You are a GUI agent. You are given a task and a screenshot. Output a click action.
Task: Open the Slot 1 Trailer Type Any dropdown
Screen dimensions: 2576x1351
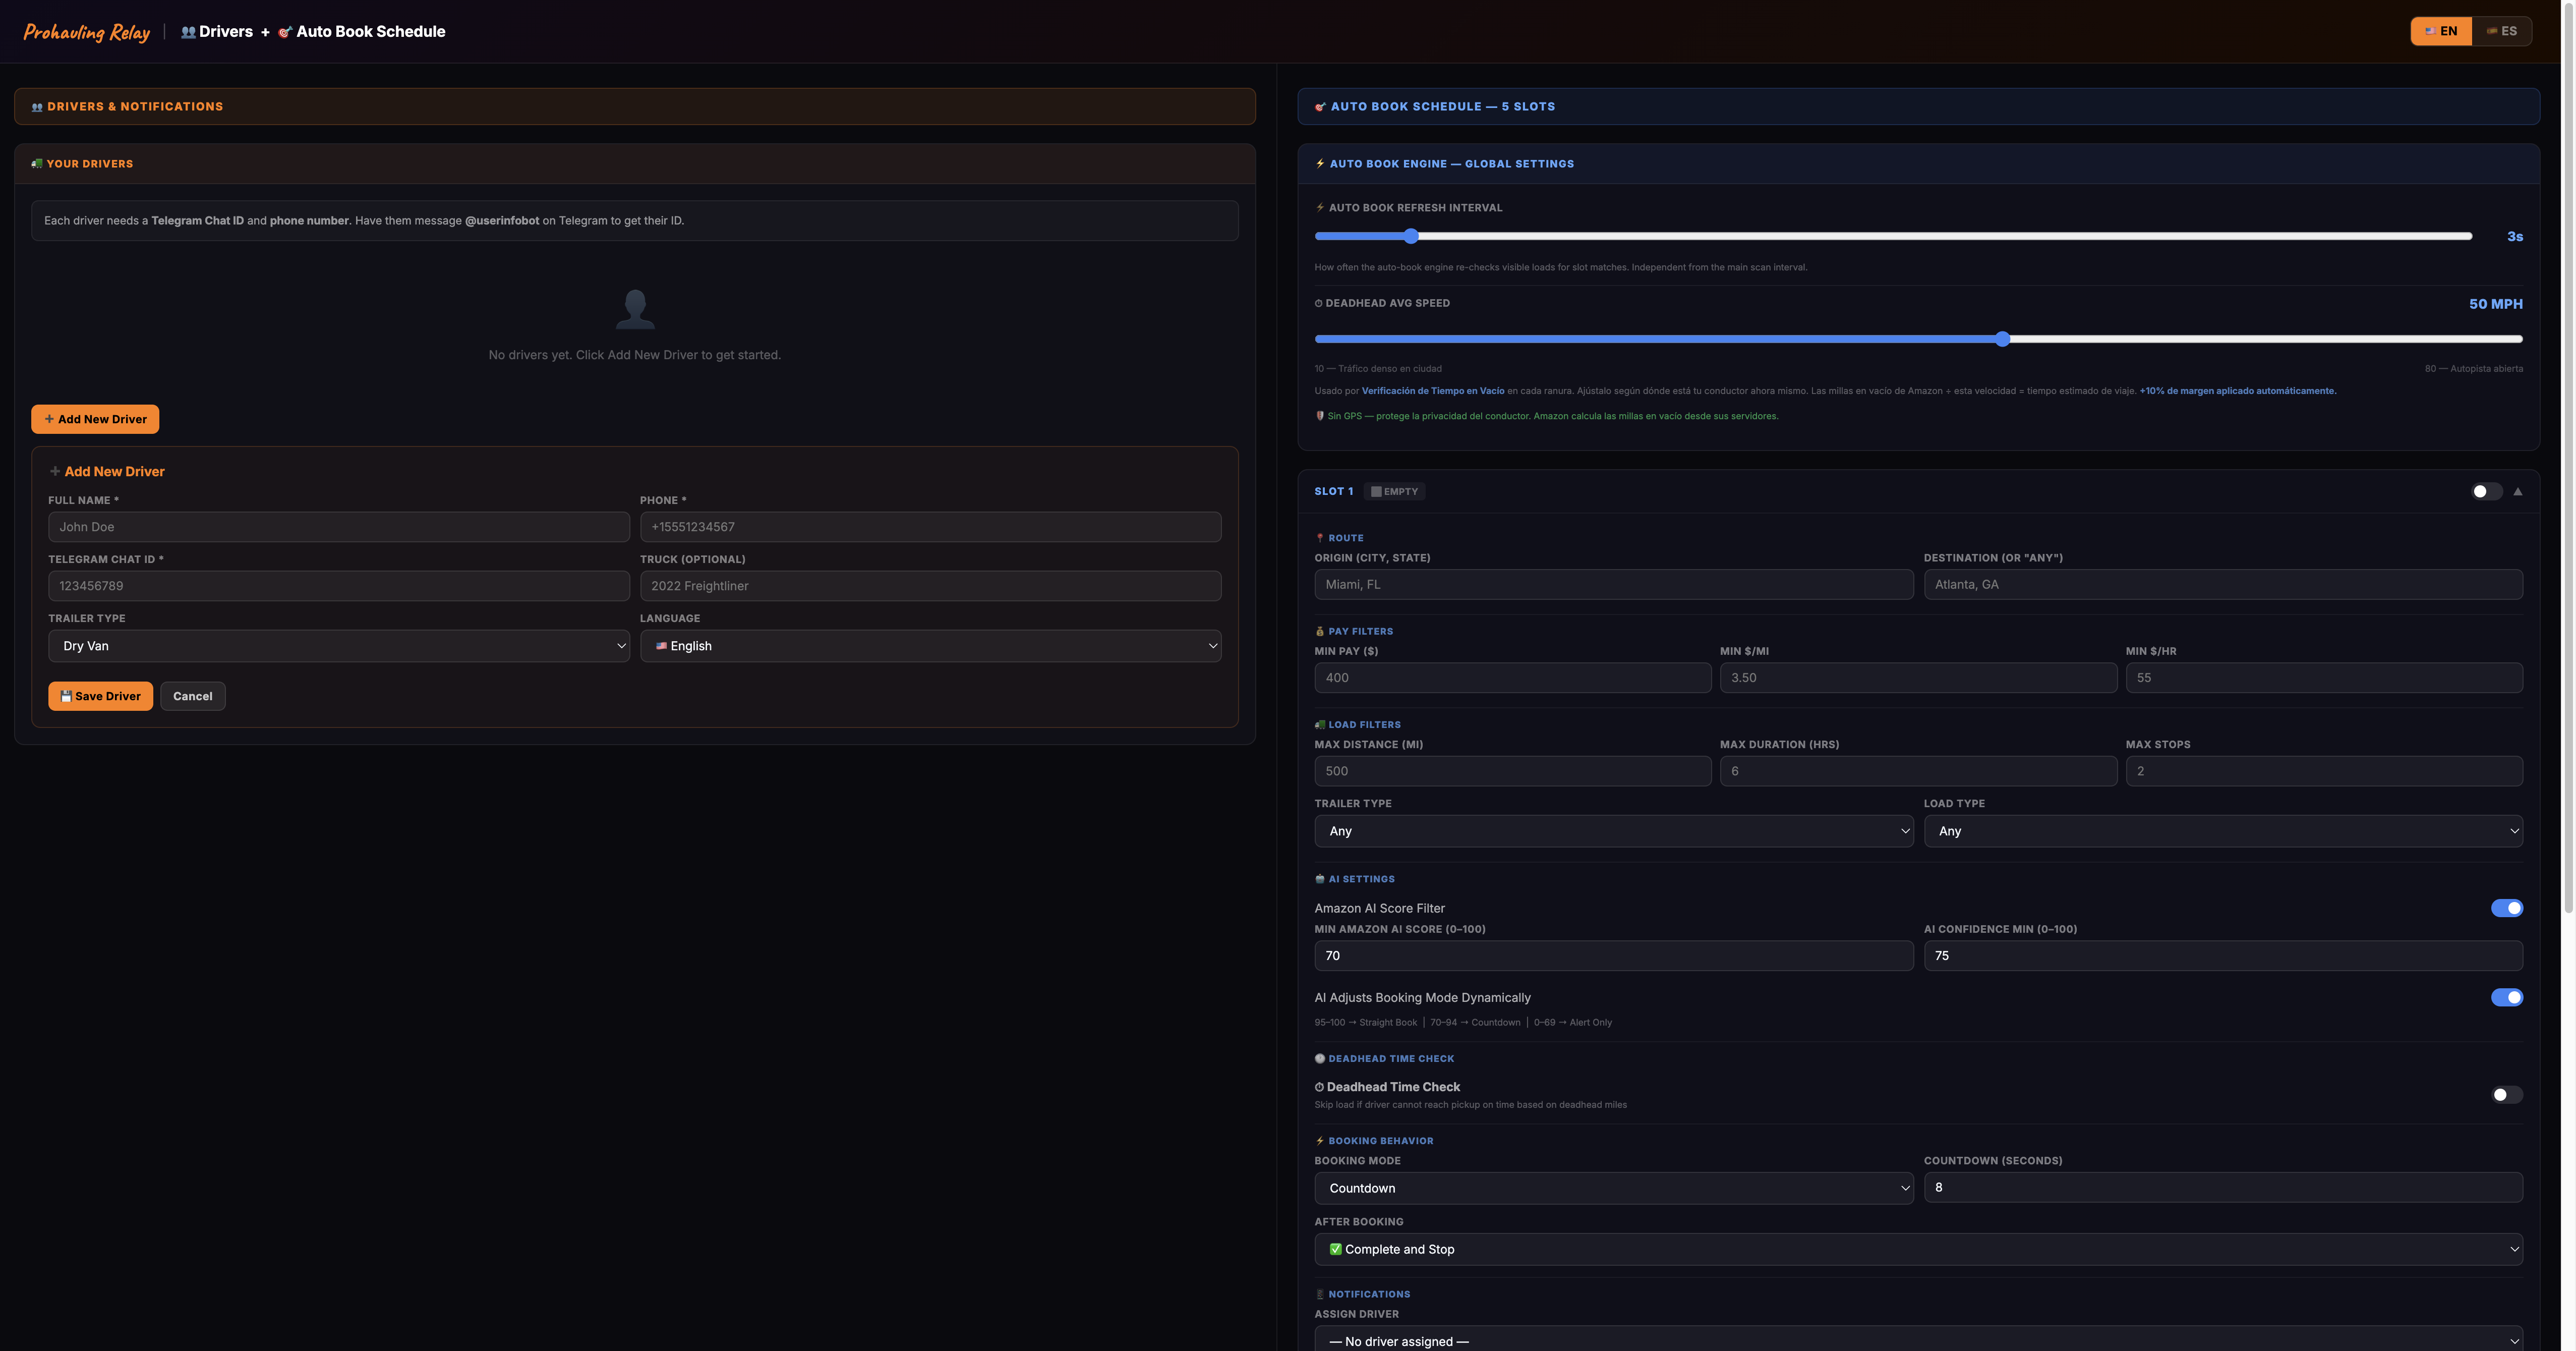click(1614, 831)
